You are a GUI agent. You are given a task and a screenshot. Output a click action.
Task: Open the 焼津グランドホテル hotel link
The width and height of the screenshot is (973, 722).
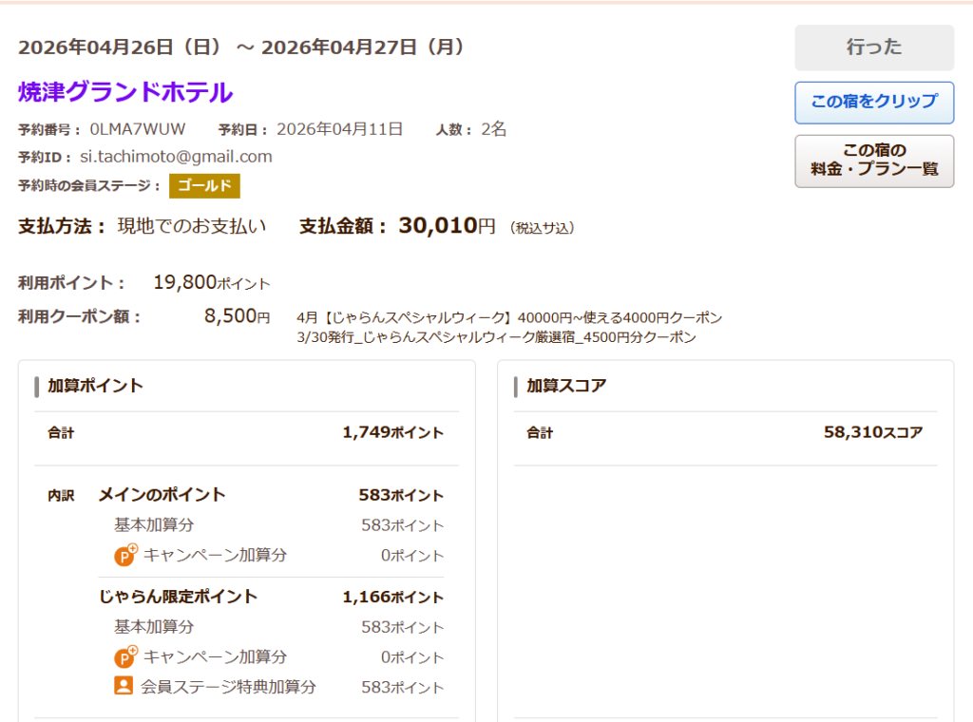click(x=125, y=92)
